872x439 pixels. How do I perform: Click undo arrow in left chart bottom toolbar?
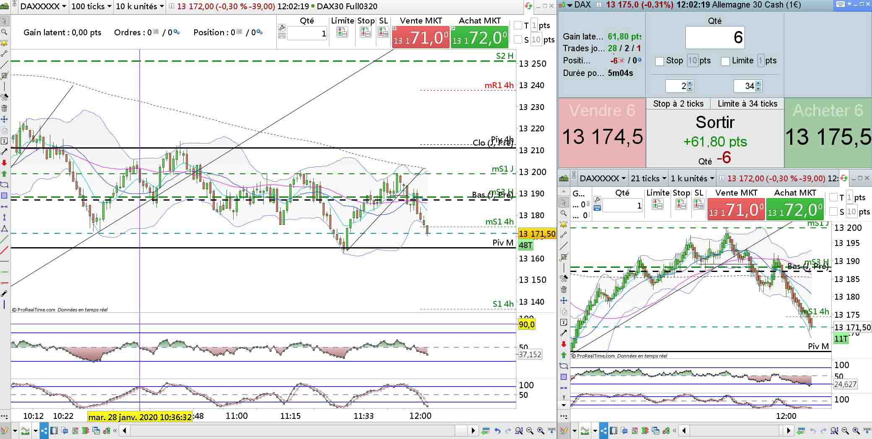click(x=497, y=431)
